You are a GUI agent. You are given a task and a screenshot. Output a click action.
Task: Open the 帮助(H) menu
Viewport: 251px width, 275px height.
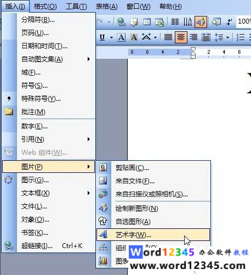coord(170,7)
